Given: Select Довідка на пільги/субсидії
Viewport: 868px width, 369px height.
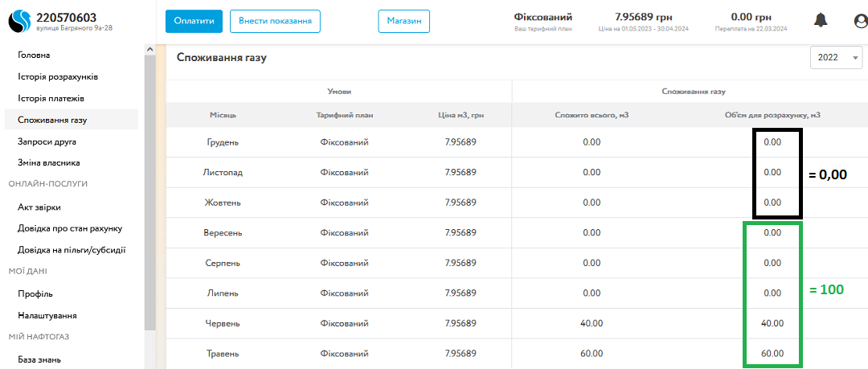Looking at the screenshot, I should pos(72,250).
